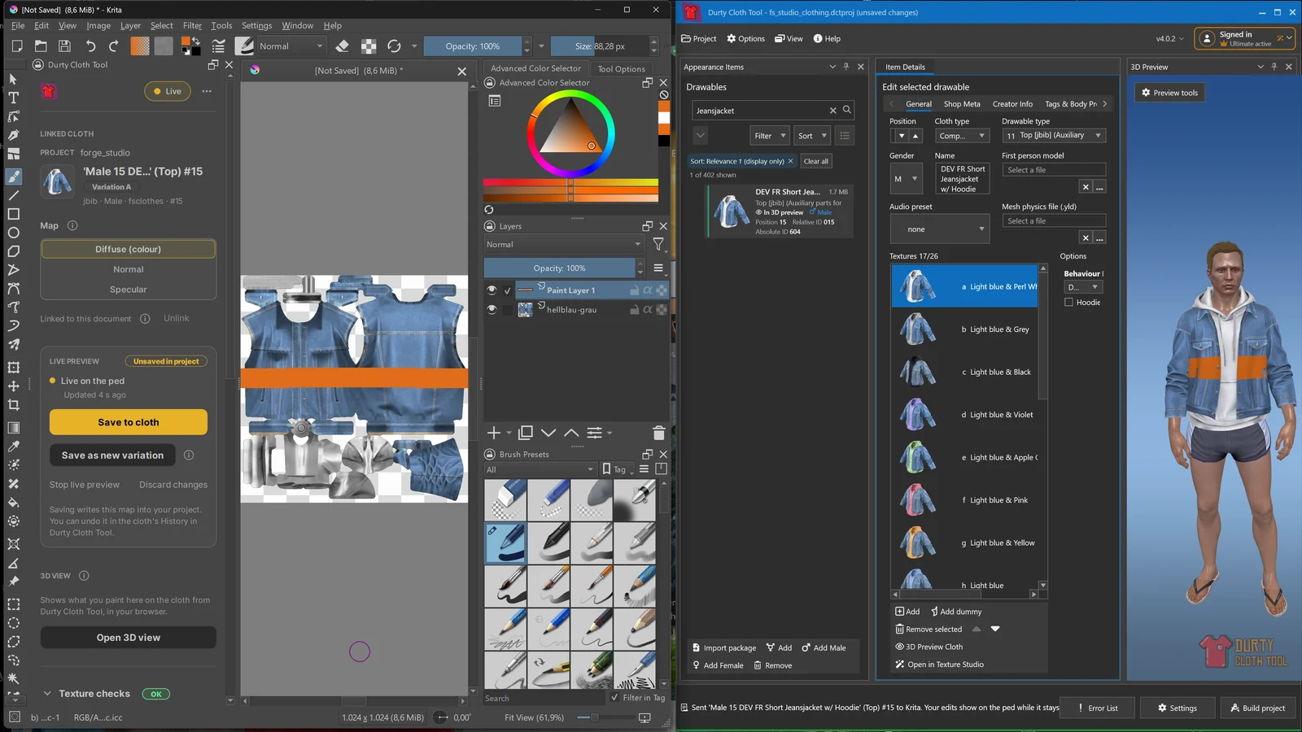1302x732 pixels.
Task: Open Layers panel blend mode Normal dropdown
Action: [564, 245]
